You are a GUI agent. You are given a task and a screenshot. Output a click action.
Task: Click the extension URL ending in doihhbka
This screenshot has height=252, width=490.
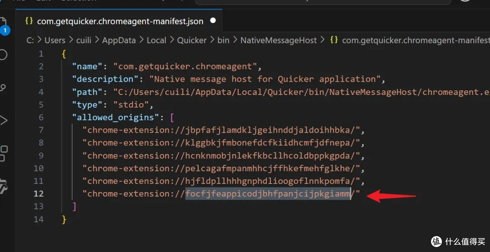click(x=221, y=130)
